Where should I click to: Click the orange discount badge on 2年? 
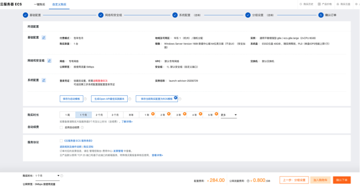(x=168, y=113)
